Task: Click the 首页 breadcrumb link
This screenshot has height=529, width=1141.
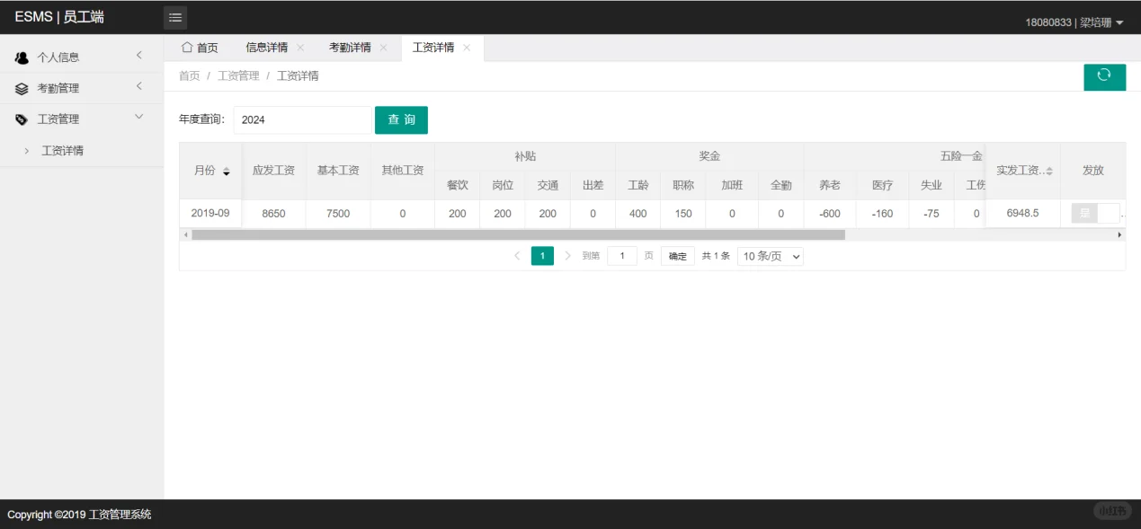Action: (x=189, y=75)
